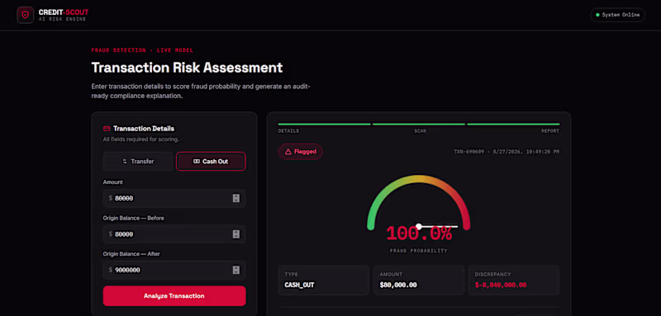Screen dimensions: 661x316
Task: Focus the Origin Balance — Before input field
Action: [x=174, y=234]
